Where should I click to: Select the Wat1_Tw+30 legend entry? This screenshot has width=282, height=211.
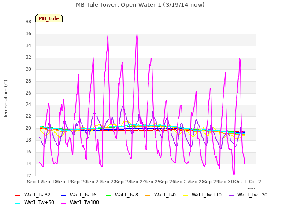pos(248,195)
